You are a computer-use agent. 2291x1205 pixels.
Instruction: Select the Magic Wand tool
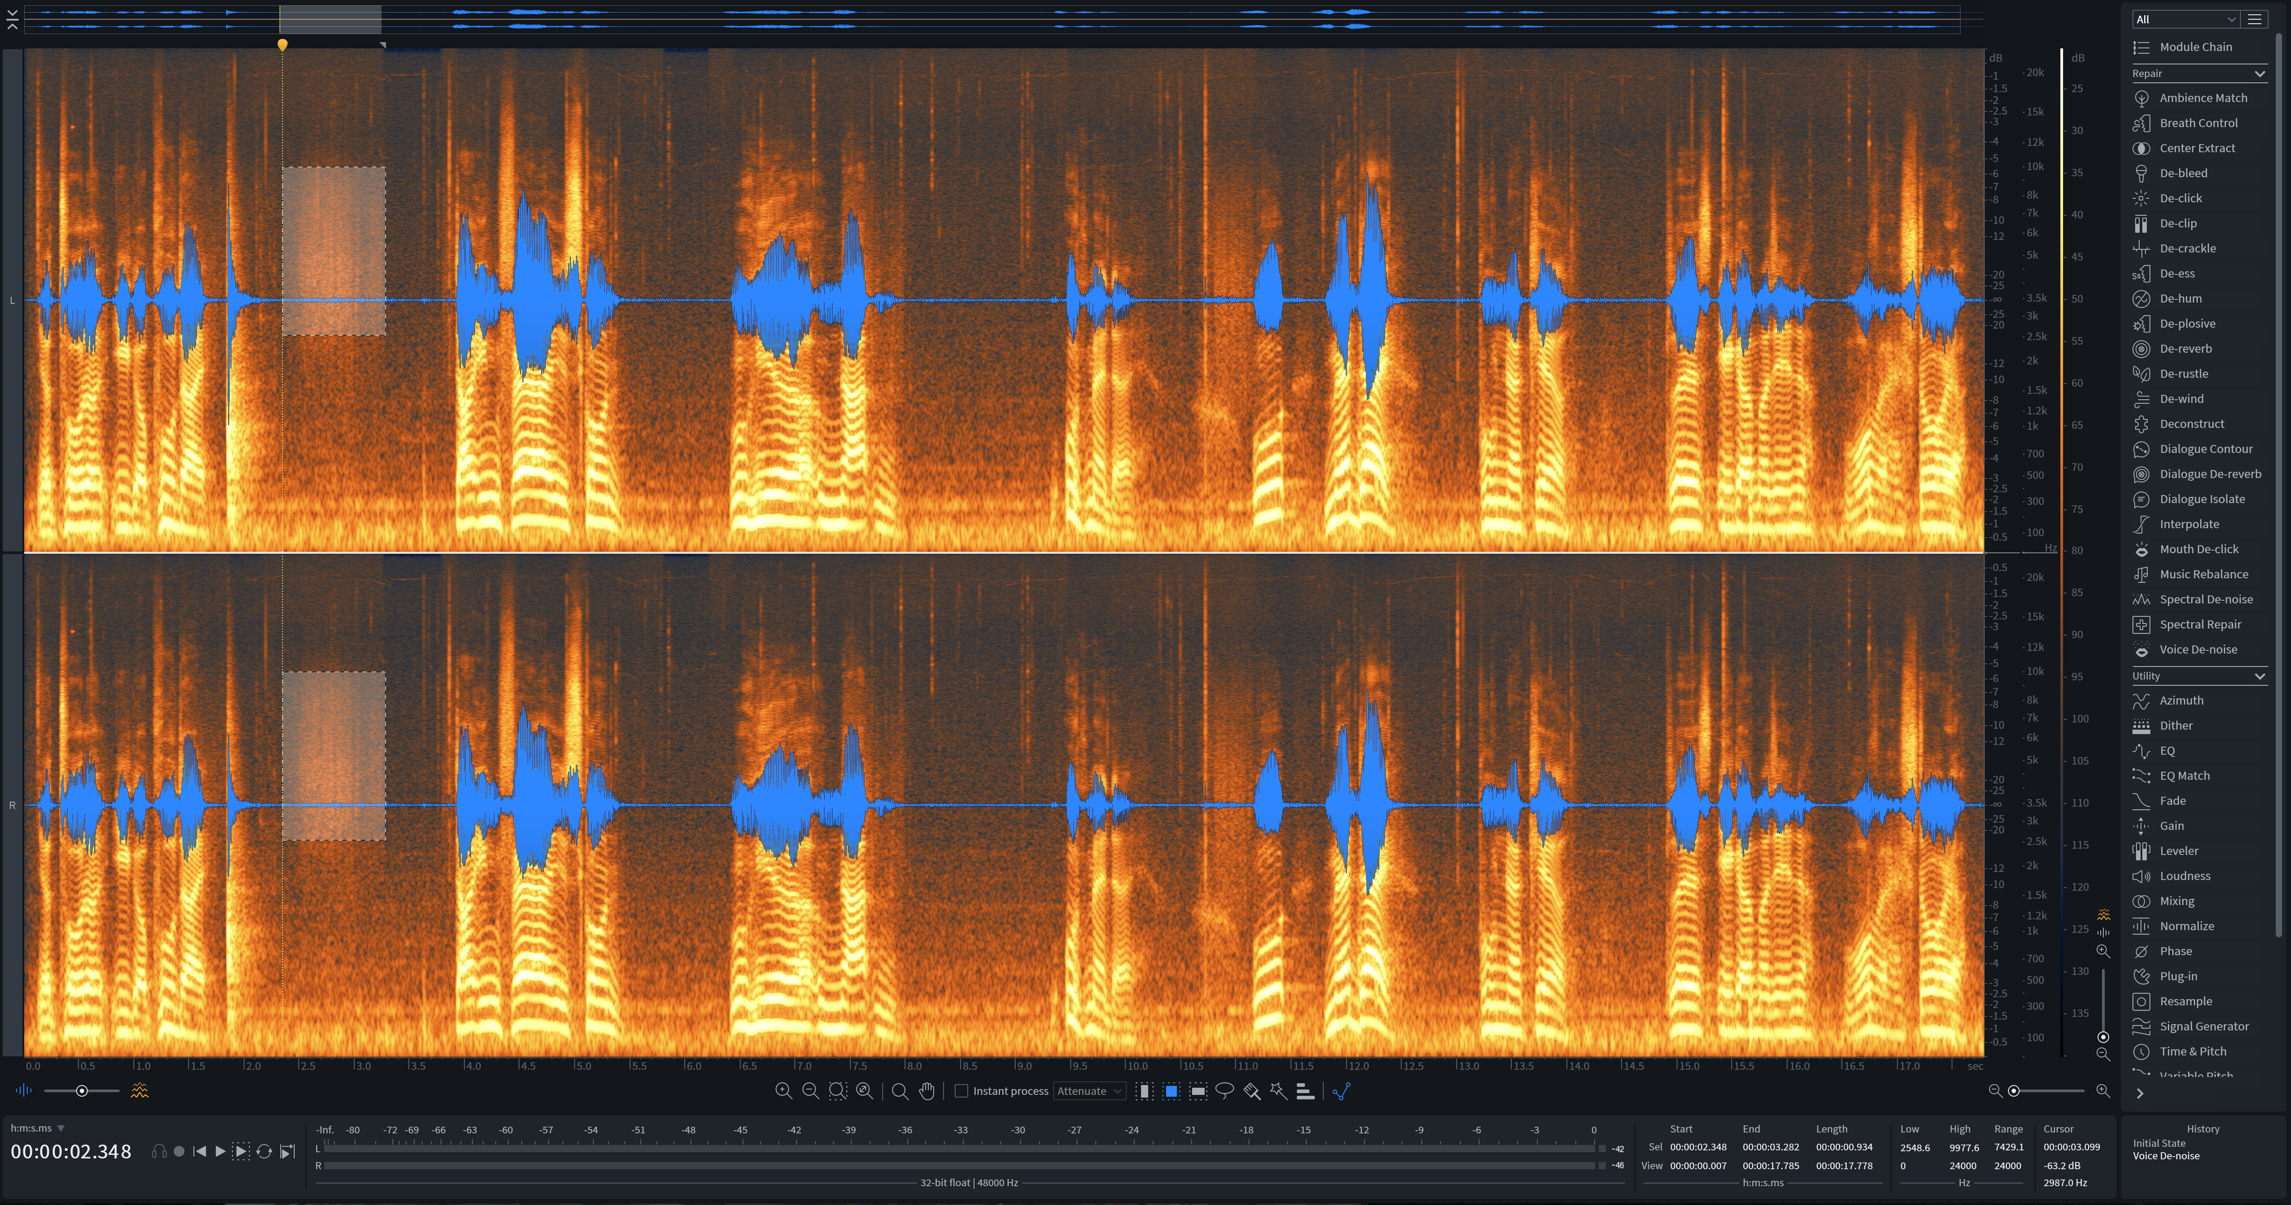coord(1278,1090)
